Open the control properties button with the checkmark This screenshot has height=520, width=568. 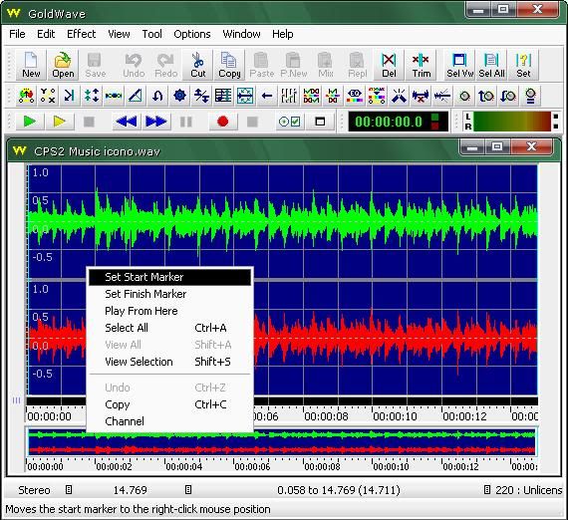point(290,122)
